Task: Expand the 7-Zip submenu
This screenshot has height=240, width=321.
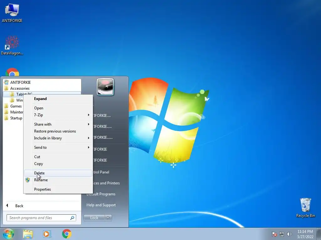Action: pyautogui.click(x=58, y=115)
